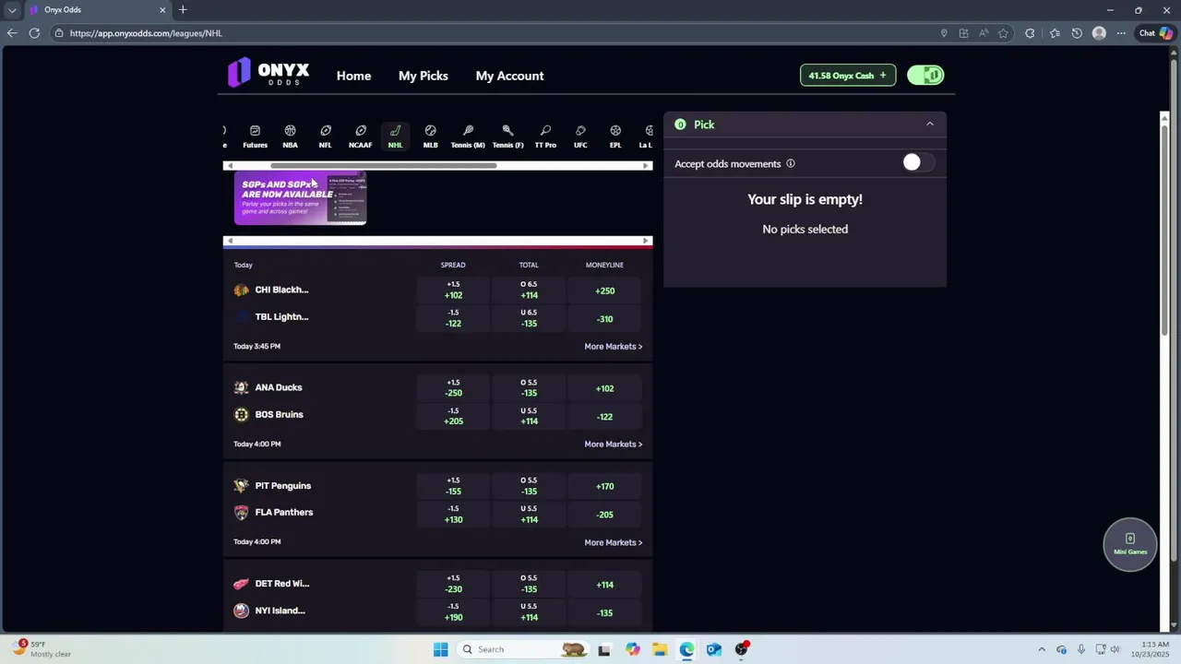This screenshot has height=664, width=1181.
Task: Open Outlook from the taskbar
Action: click(x=714, y=649)
